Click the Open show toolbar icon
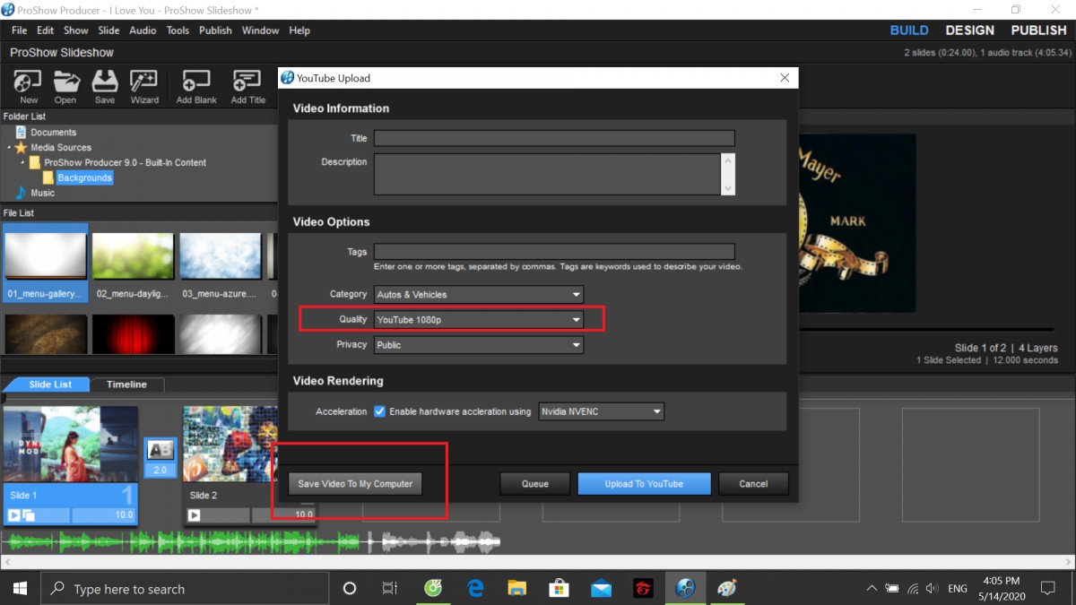The image size is (1076, 605). tap(65, 86)
